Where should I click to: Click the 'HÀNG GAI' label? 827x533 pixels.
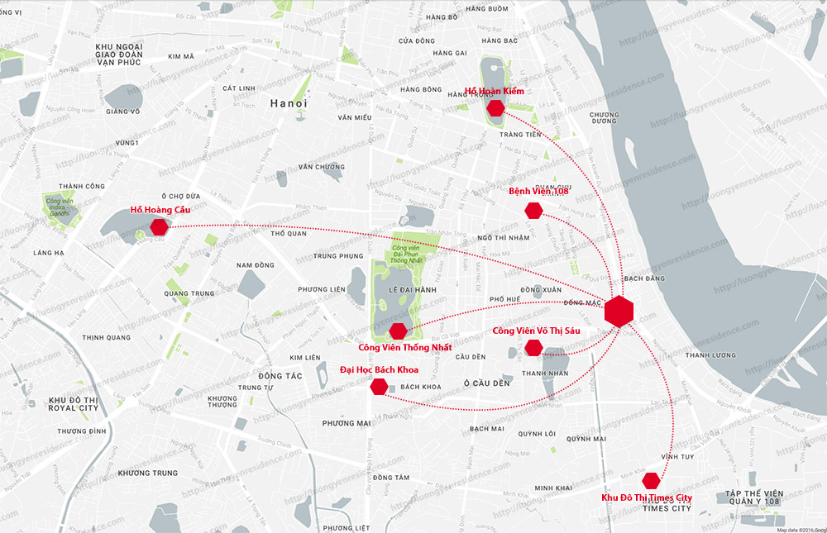[x=450, y=53]
